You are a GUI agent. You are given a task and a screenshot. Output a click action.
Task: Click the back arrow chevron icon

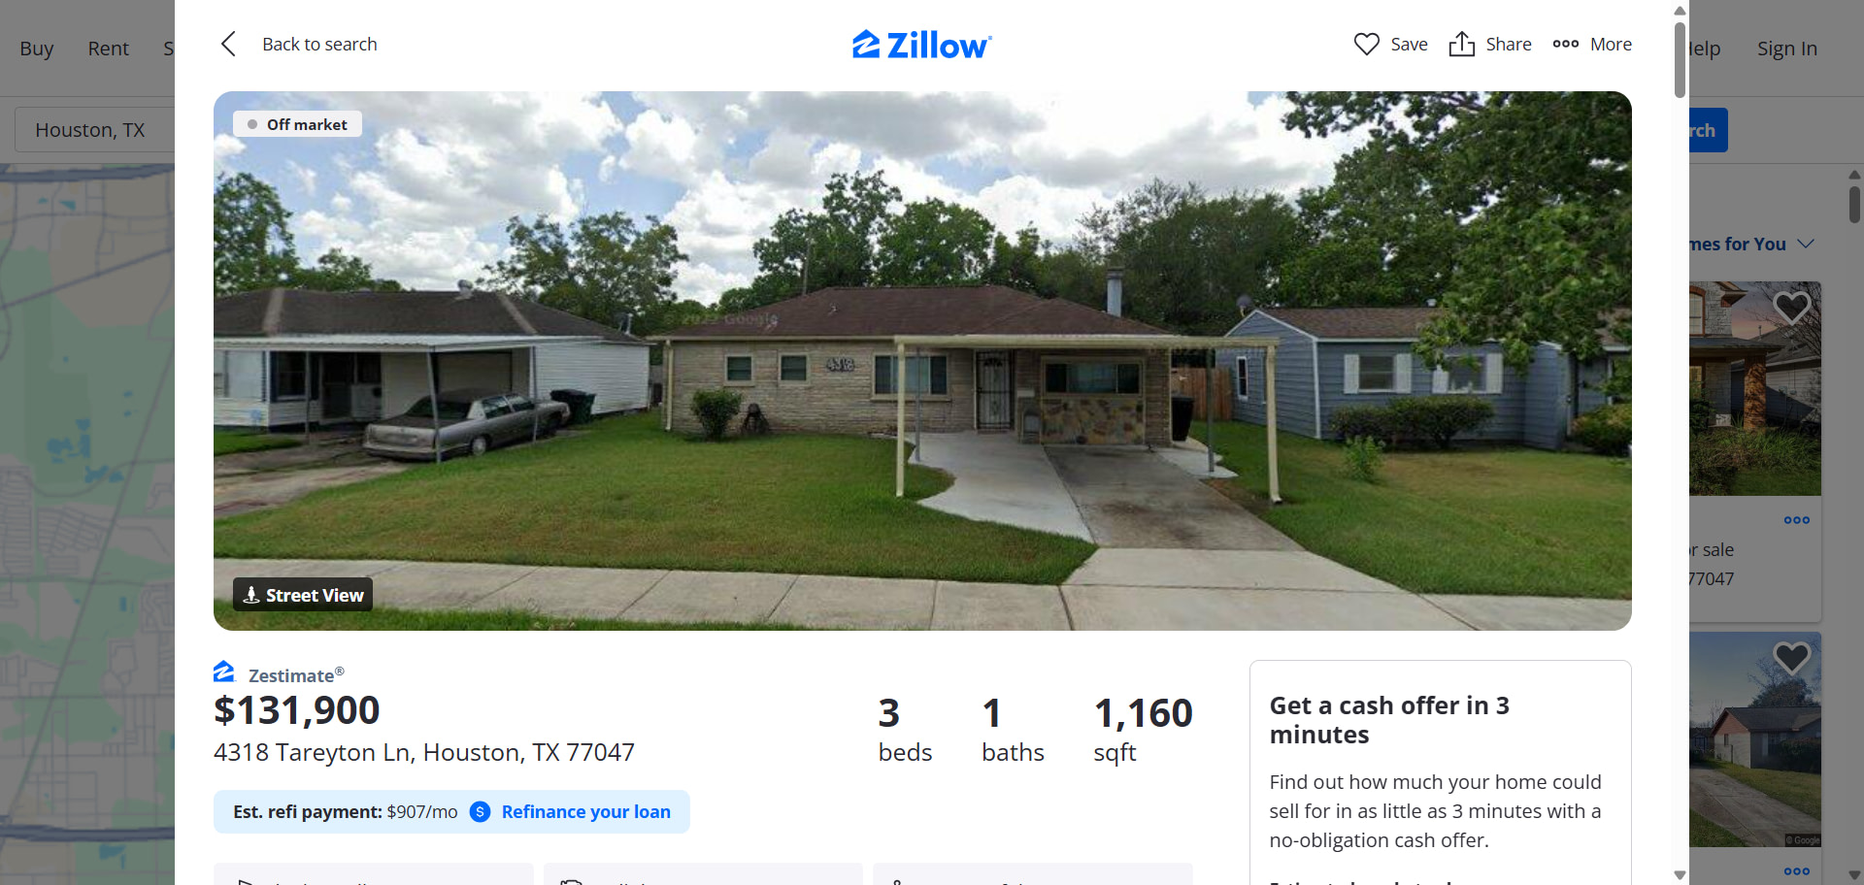tap(228, 44)
